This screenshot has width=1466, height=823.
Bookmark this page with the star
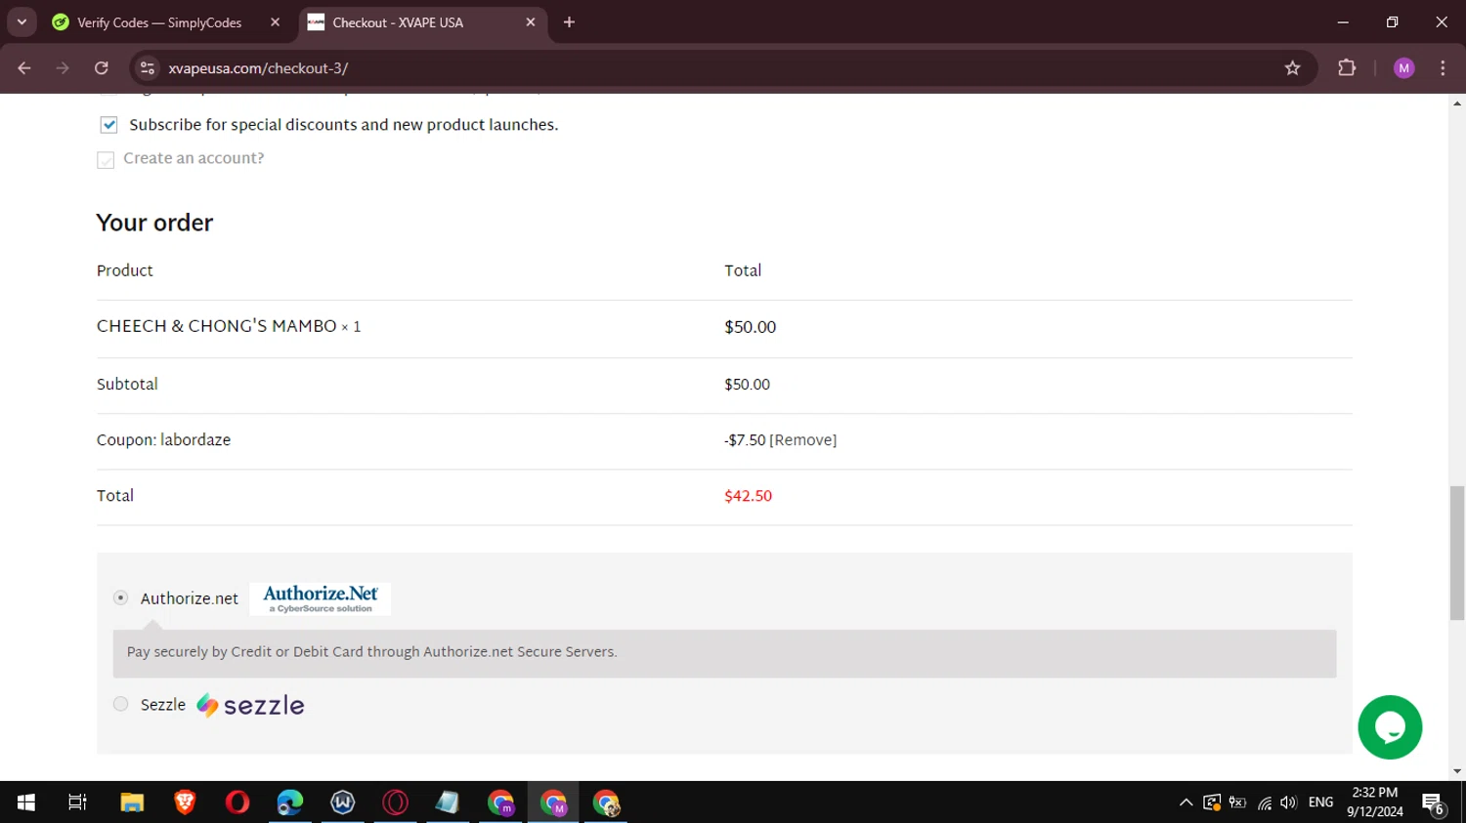1293,68
